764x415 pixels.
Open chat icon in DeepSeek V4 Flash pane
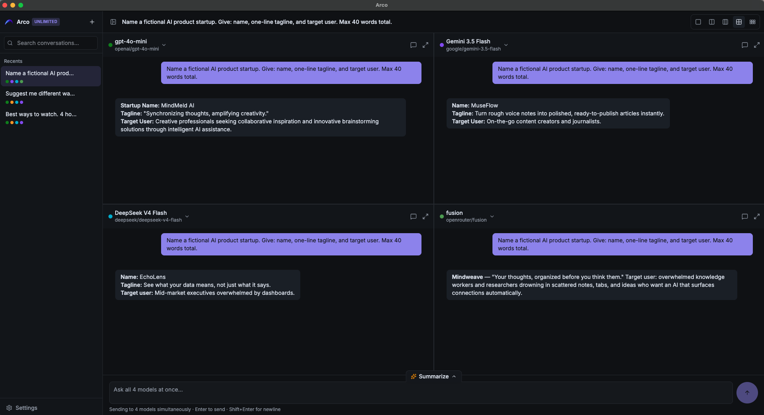(414, 216)
